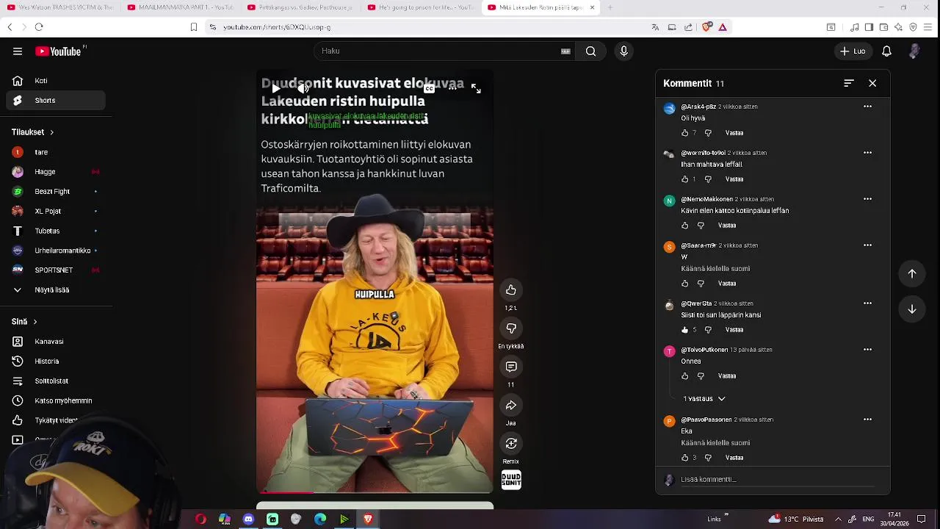Open the @QwerGta commenter profile link

pyautogui.click(x=696, y=303)
